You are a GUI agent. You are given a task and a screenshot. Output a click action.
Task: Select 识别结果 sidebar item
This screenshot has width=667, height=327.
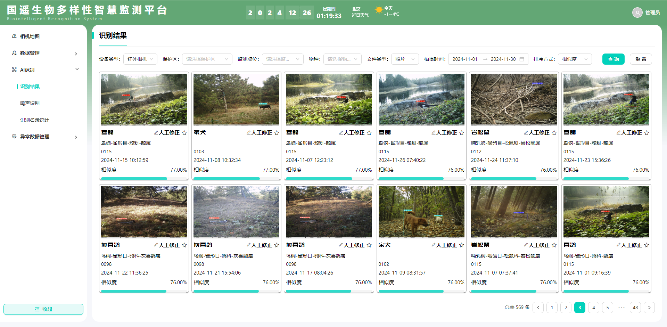pos(30,87)
